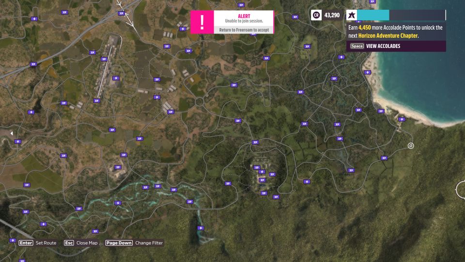Select XP board on building complex west of river bend
Image resolution: width=465 pixels, height=262 pixels.
point(118,167)
